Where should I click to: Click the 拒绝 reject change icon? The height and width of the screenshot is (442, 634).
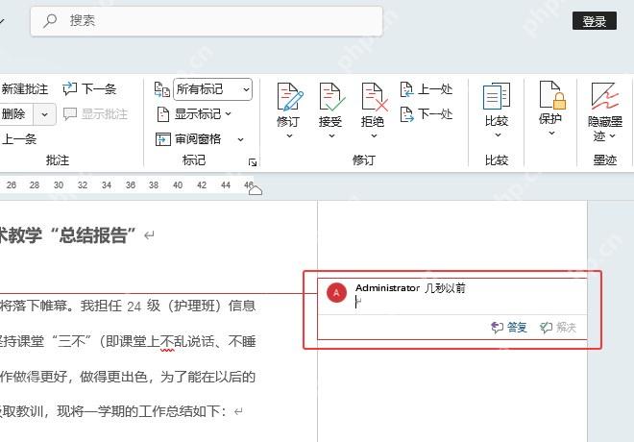pos(374,97)
